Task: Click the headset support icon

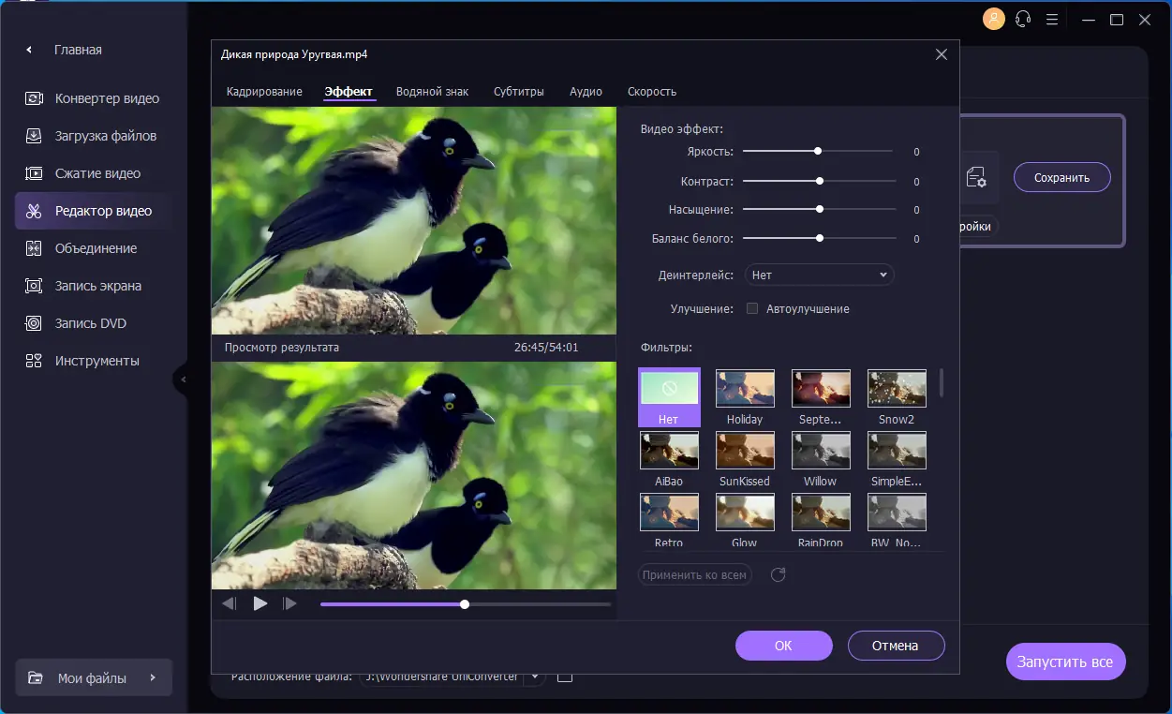Action: (1023, 19)
